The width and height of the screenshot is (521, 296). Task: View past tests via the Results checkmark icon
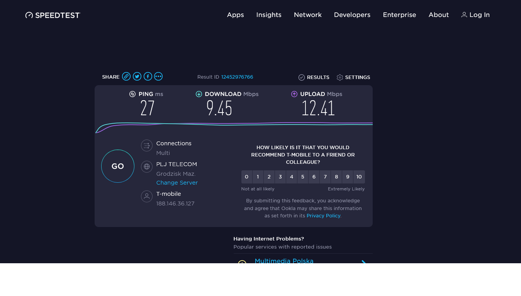click(x=301, y=77)
